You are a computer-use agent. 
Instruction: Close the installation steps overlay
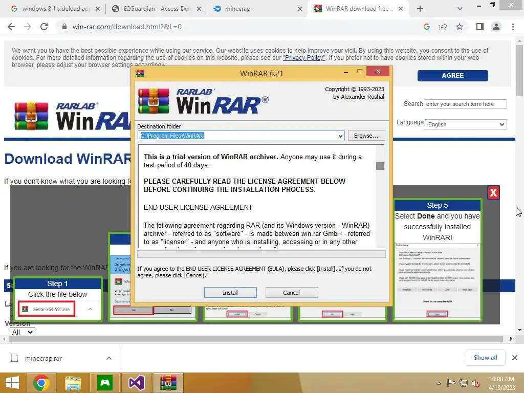pyautogui.click(x=494, y=192)
